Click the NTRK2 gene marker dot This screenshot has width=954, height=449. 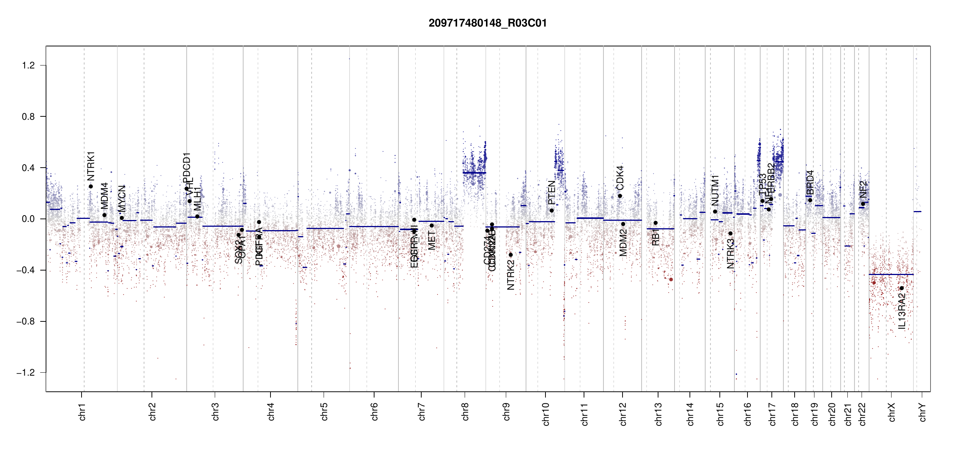pyautogui.click(x=511, y=255)
